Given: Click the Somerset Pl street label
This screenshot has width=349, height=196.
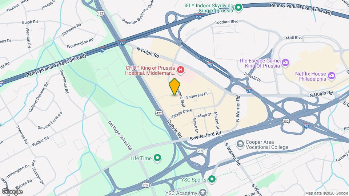Looking at the screenshot, I should 197,95.
